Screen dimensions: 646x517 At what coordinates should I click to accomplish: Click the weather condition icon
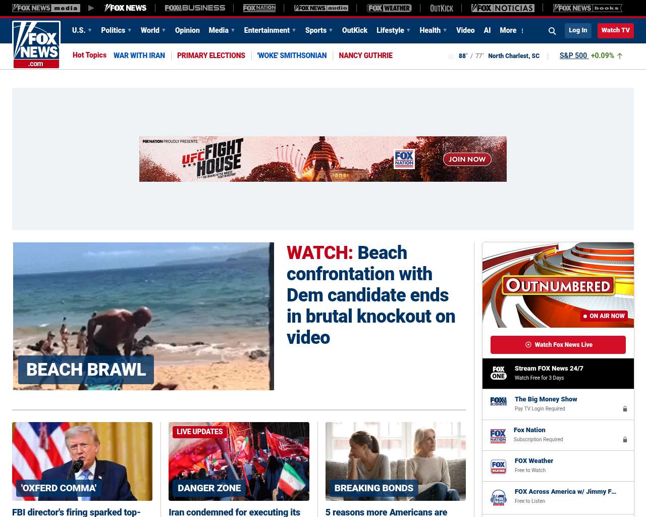pyautogui.click(x=451, y=56)
